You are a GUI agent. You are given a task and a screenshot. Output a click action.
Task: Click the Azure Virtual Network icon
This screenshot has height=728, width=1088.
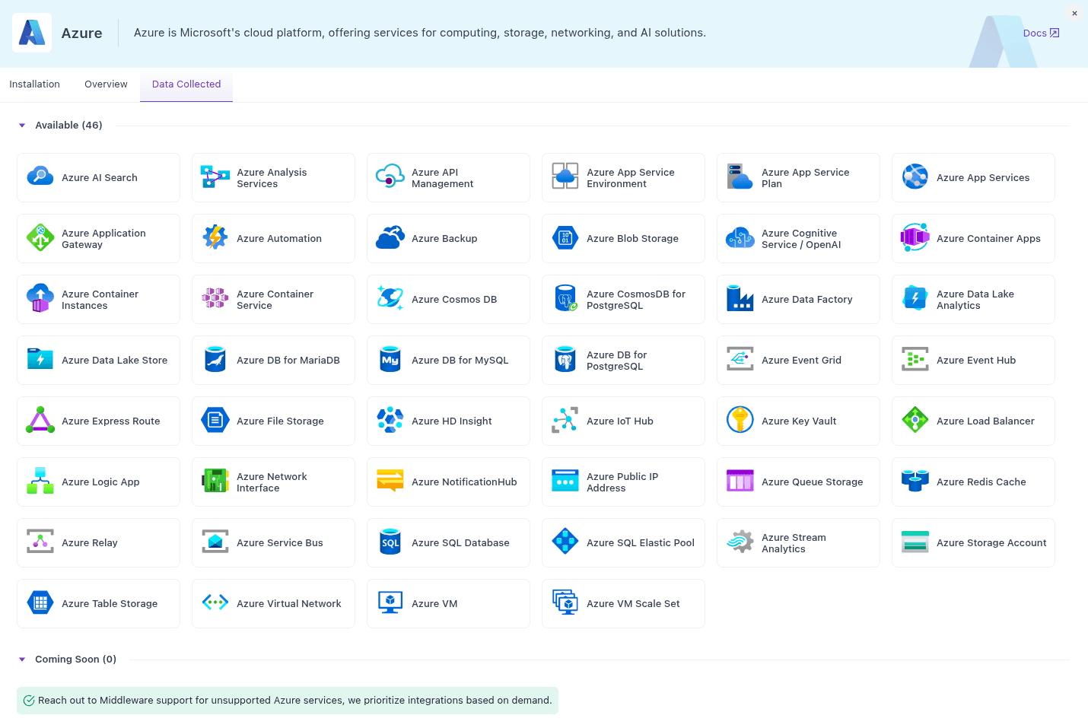tap(215, 603)
